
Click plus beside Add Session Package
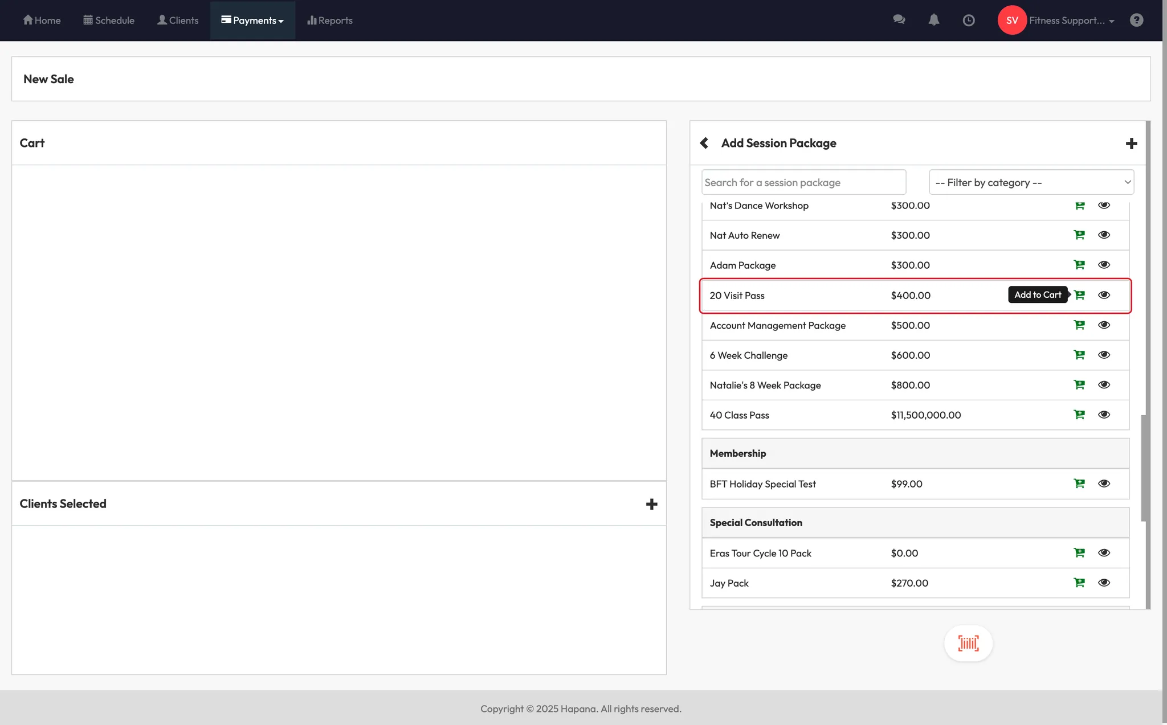(x=1131, y=144)
